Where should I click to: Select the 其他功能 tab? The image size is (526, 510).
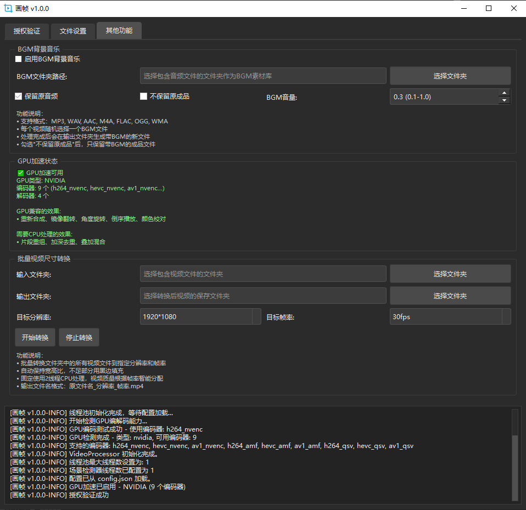pos(119,31)
